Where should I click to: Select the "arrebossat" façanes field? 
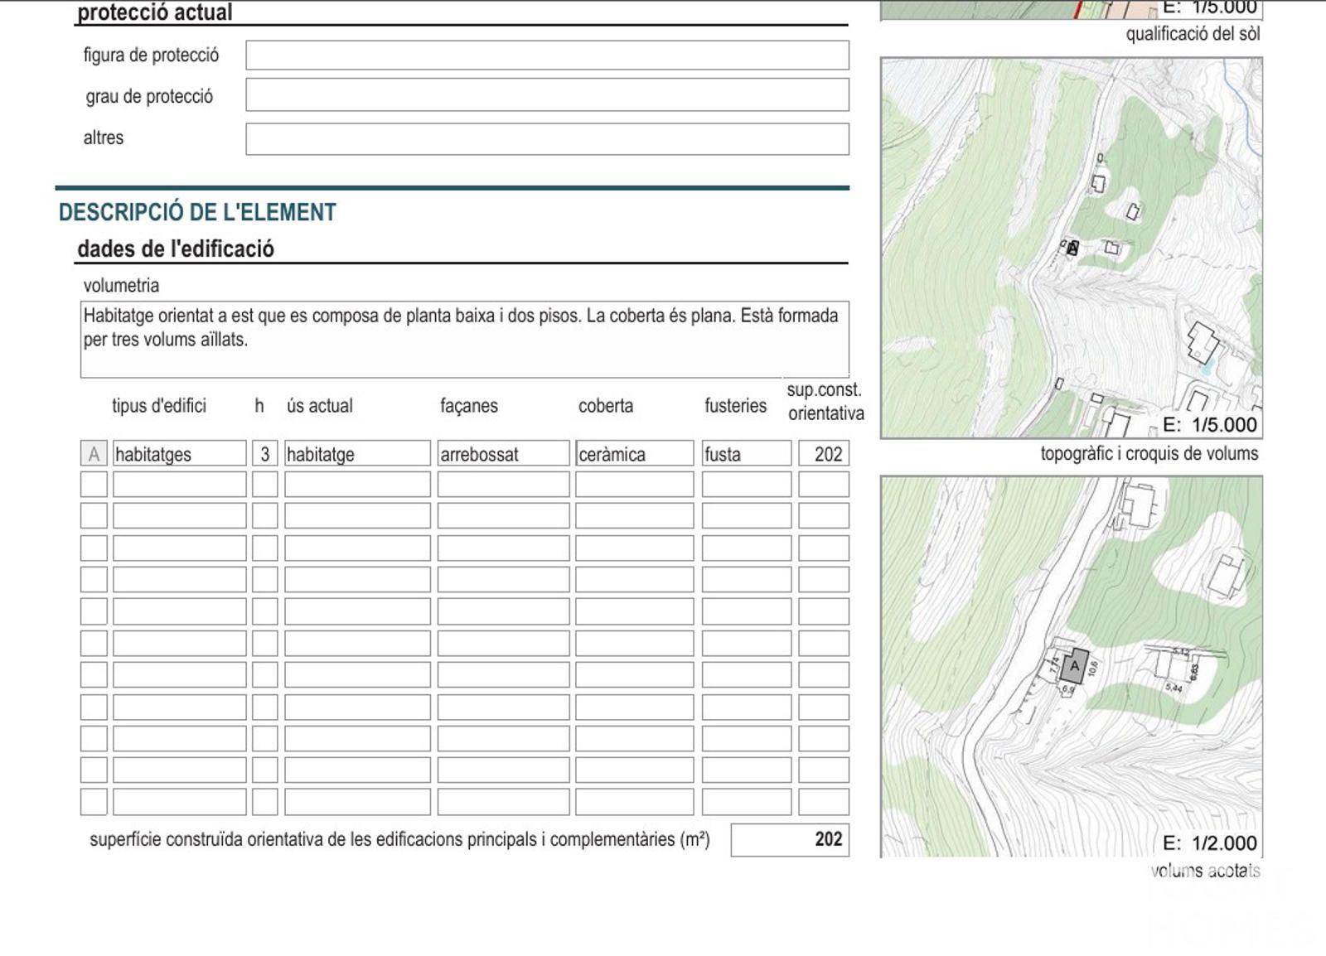[503, 454]
